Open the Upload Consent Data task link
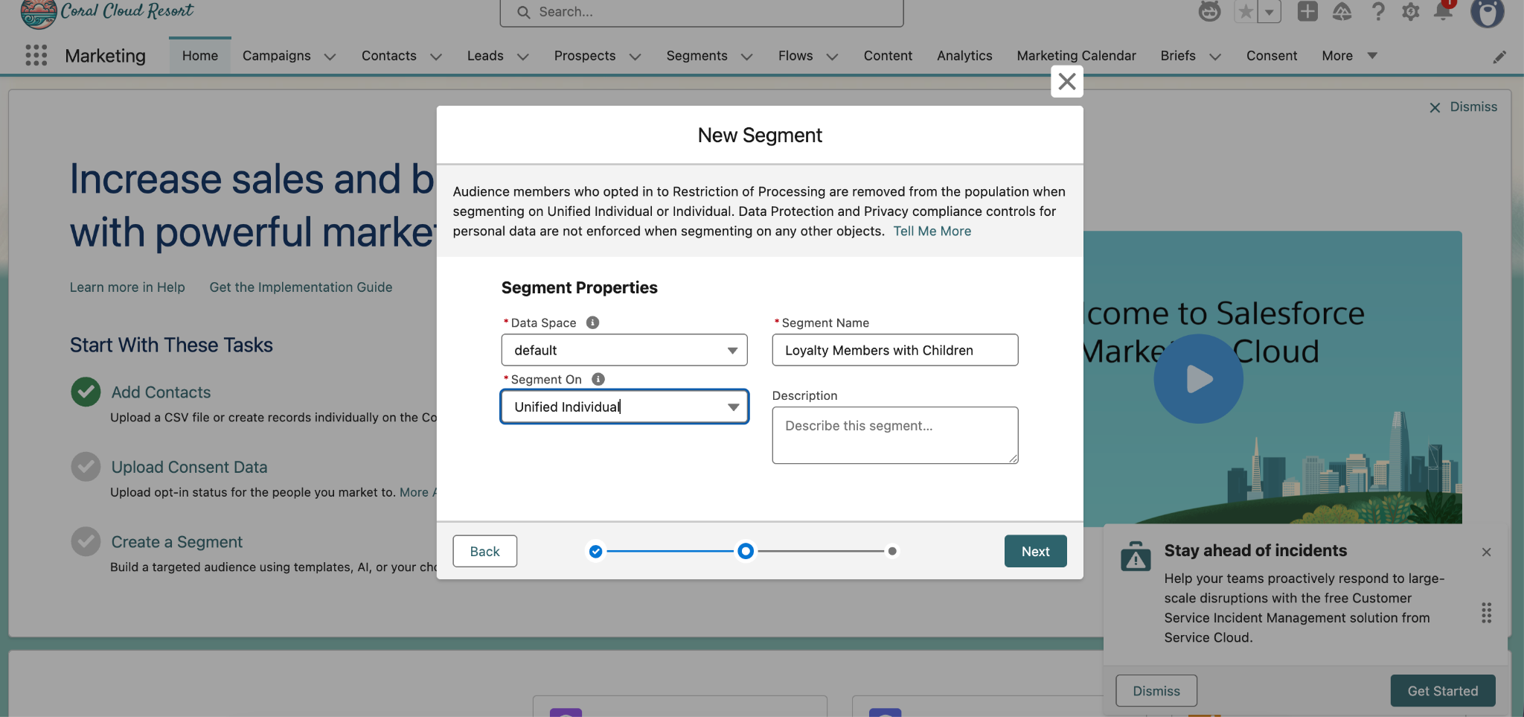 (x=189, y=467)
